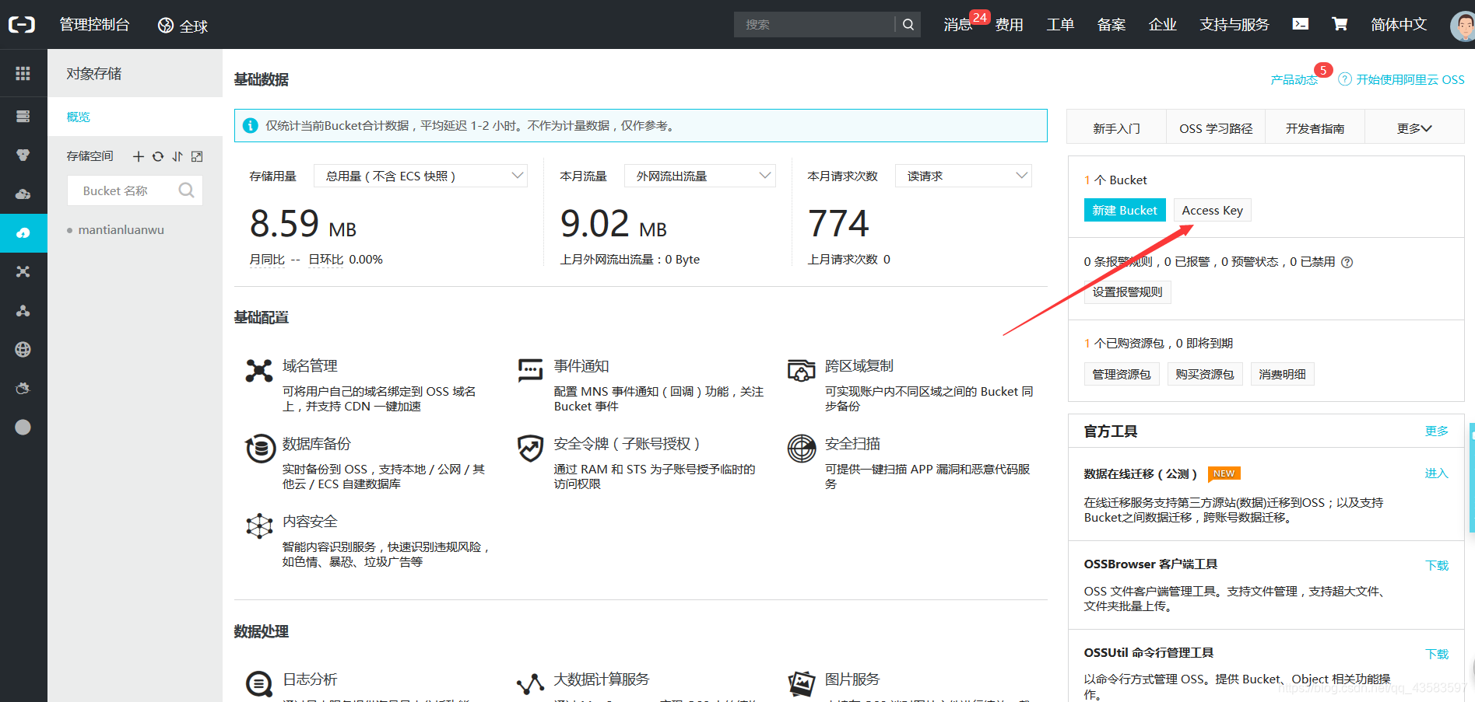Click the search magnifier icon in header

pyautogui.click(x=908, y=25)
